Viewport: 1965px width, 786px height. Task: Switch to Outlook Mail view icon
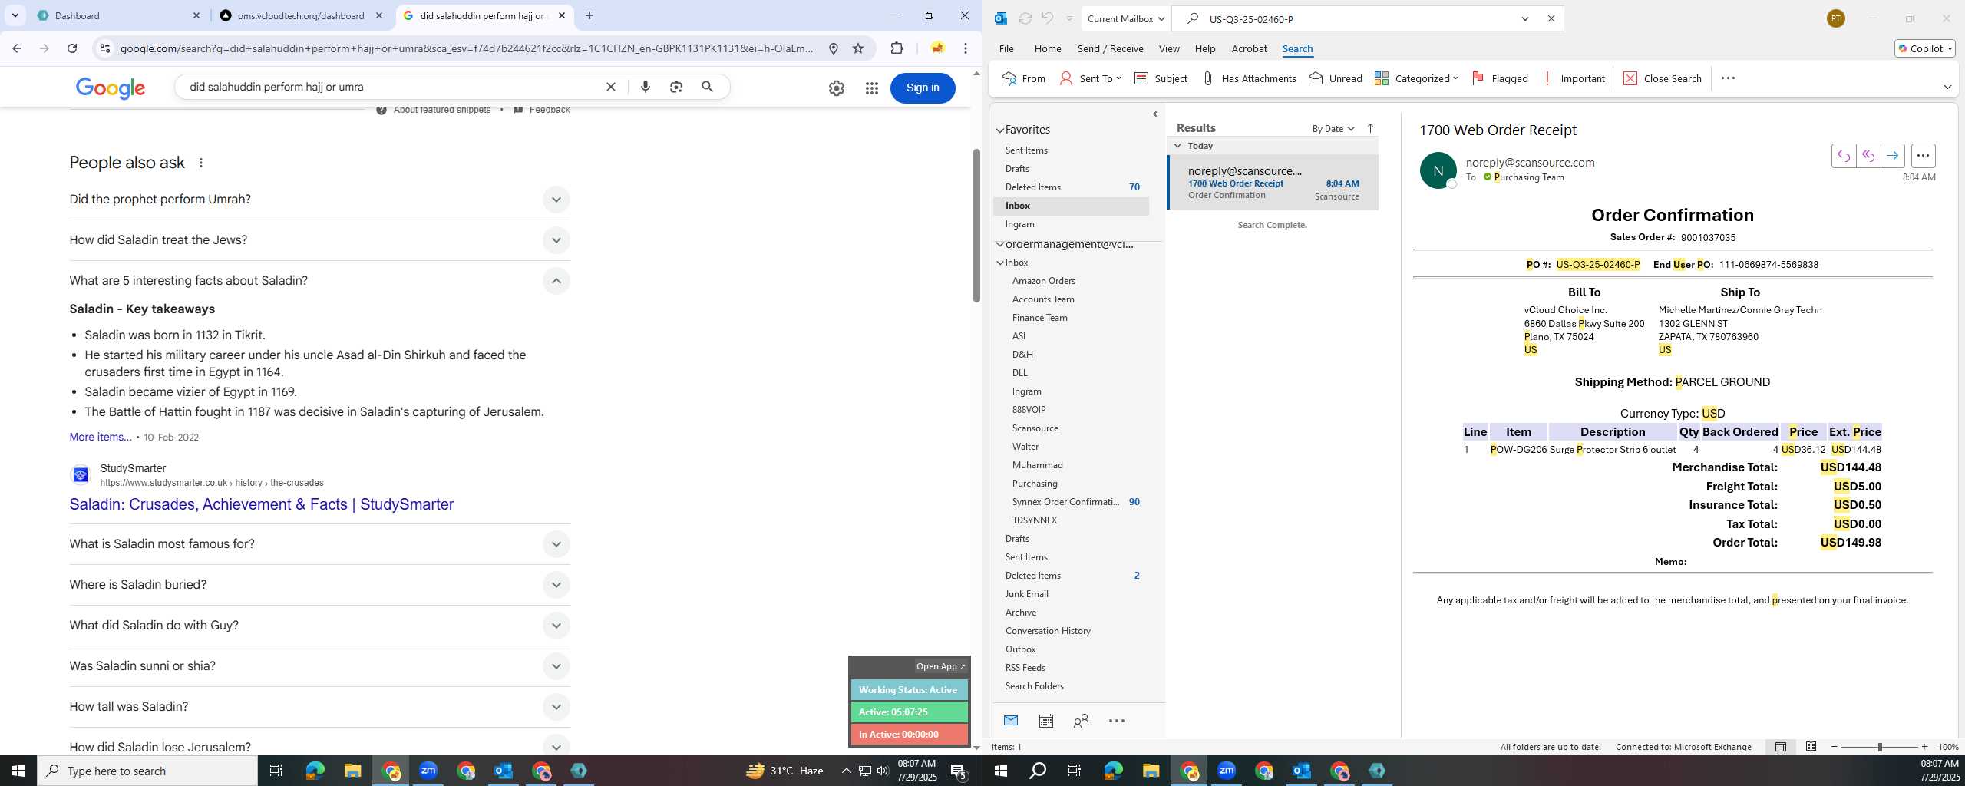click(x=1010, y=720)
